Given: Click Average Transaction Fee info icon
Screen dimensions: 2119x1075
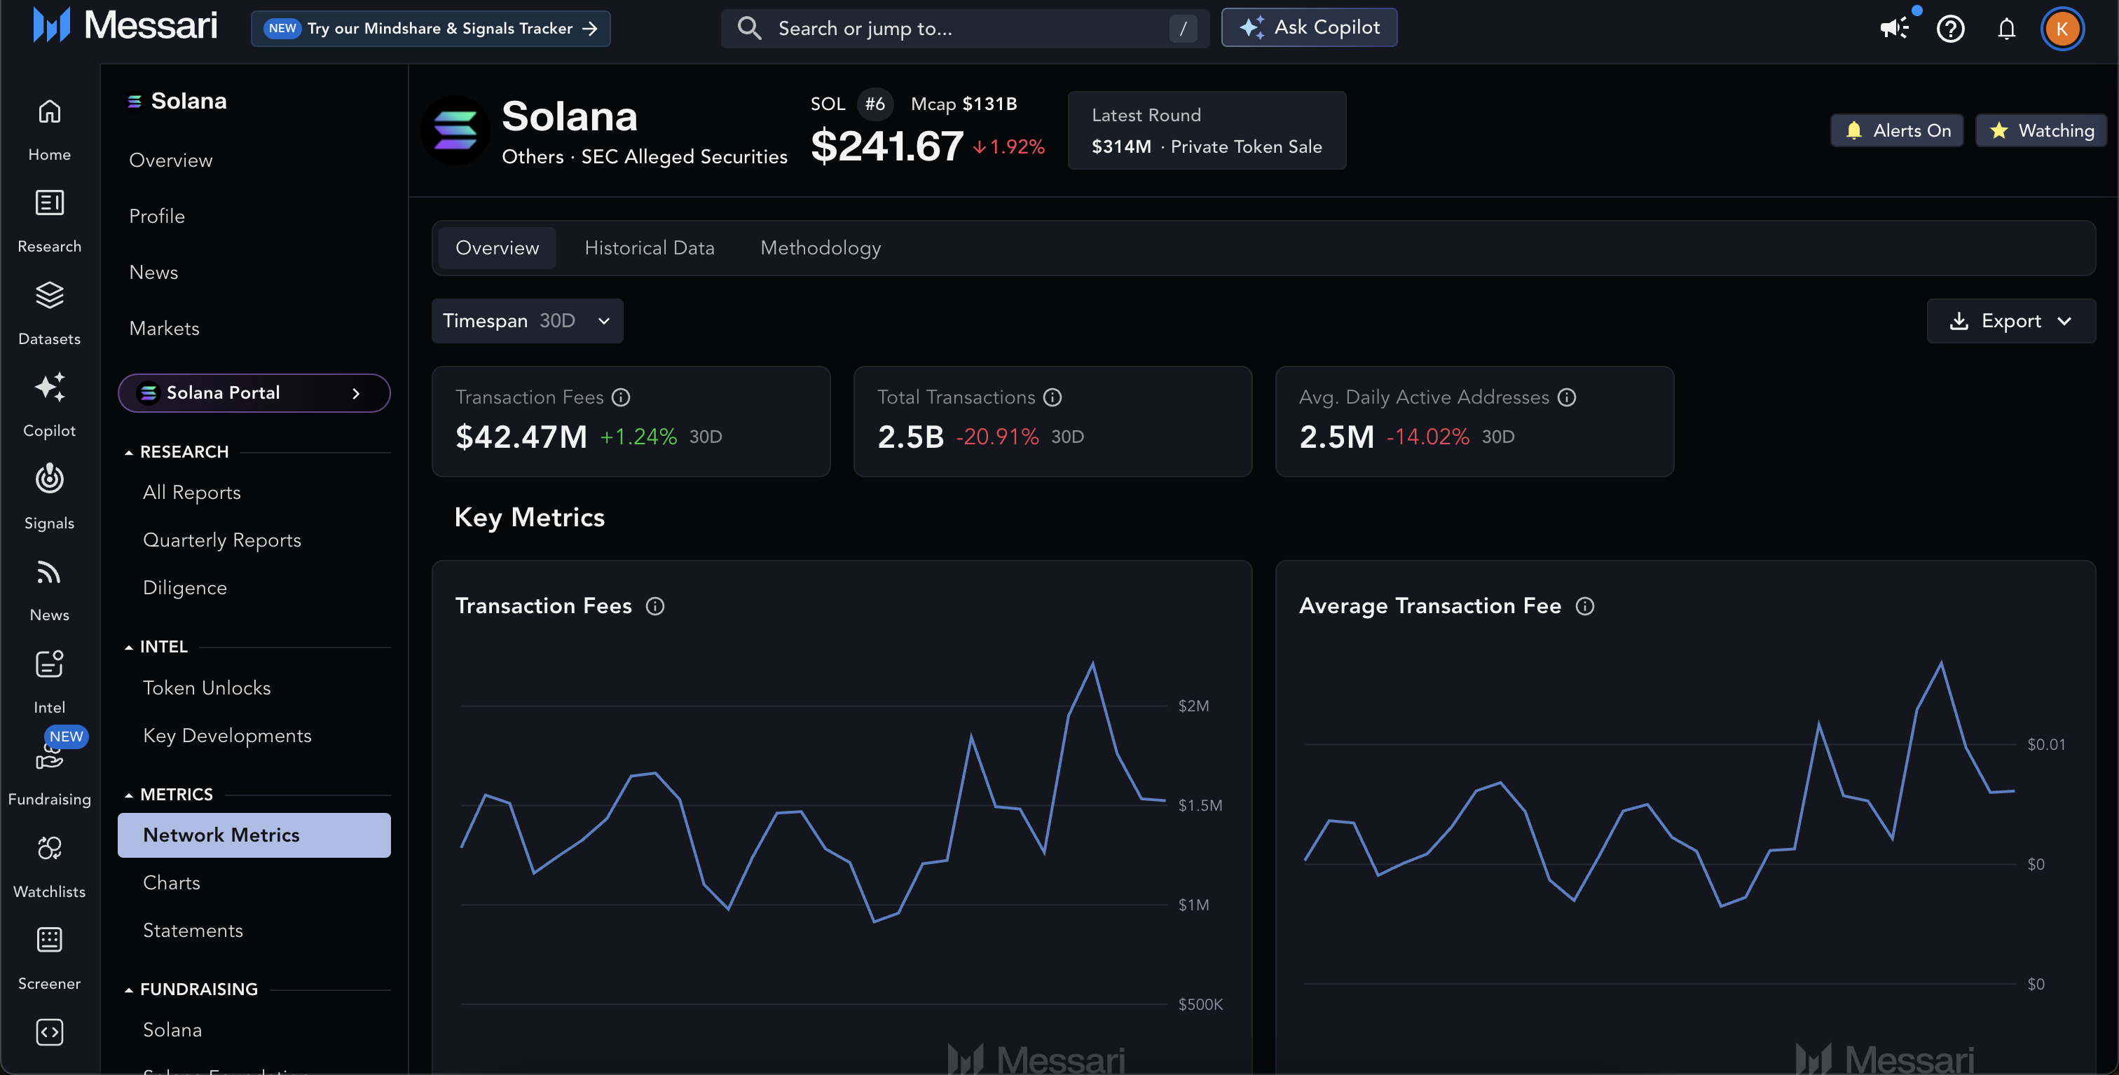Looking at the screenshot, I should point(1584,606).
